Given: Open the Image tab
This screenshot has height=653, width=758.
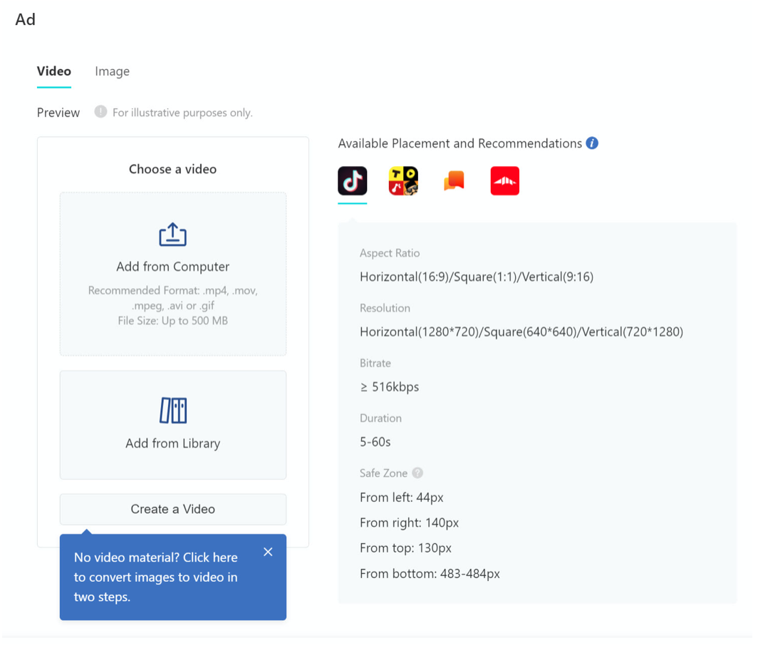Looking at the screenshot, I should coord(112,71).
